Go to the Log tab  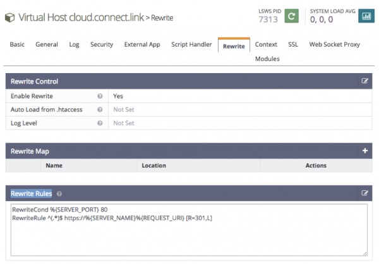(x=74, y=45)
